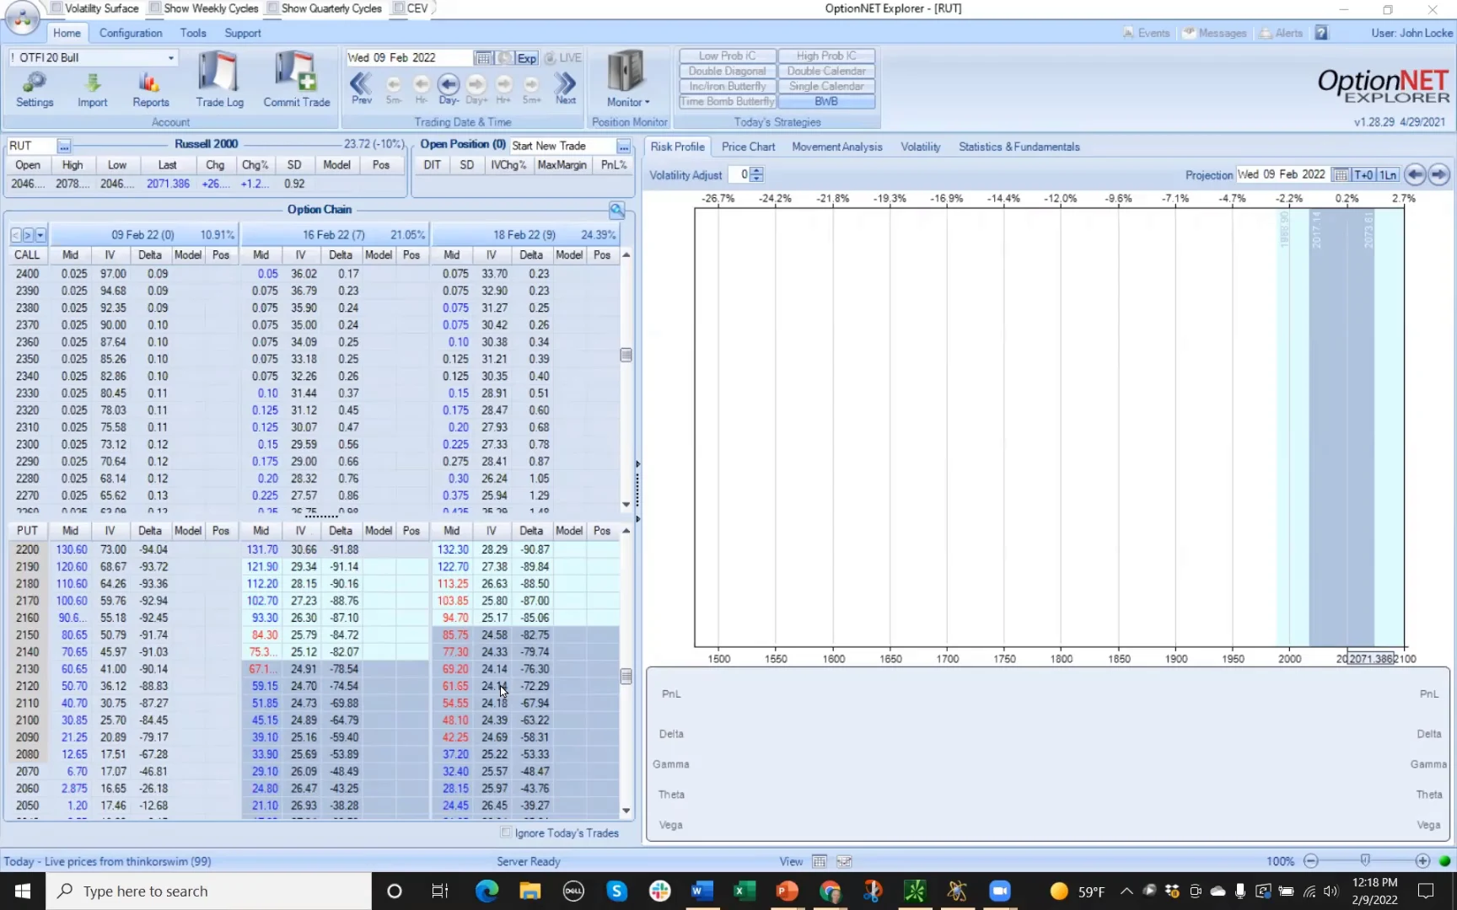Open the Start New Trade ellipsis menu
Screen dimensions: 1457x910
click(x=623, y=146)
